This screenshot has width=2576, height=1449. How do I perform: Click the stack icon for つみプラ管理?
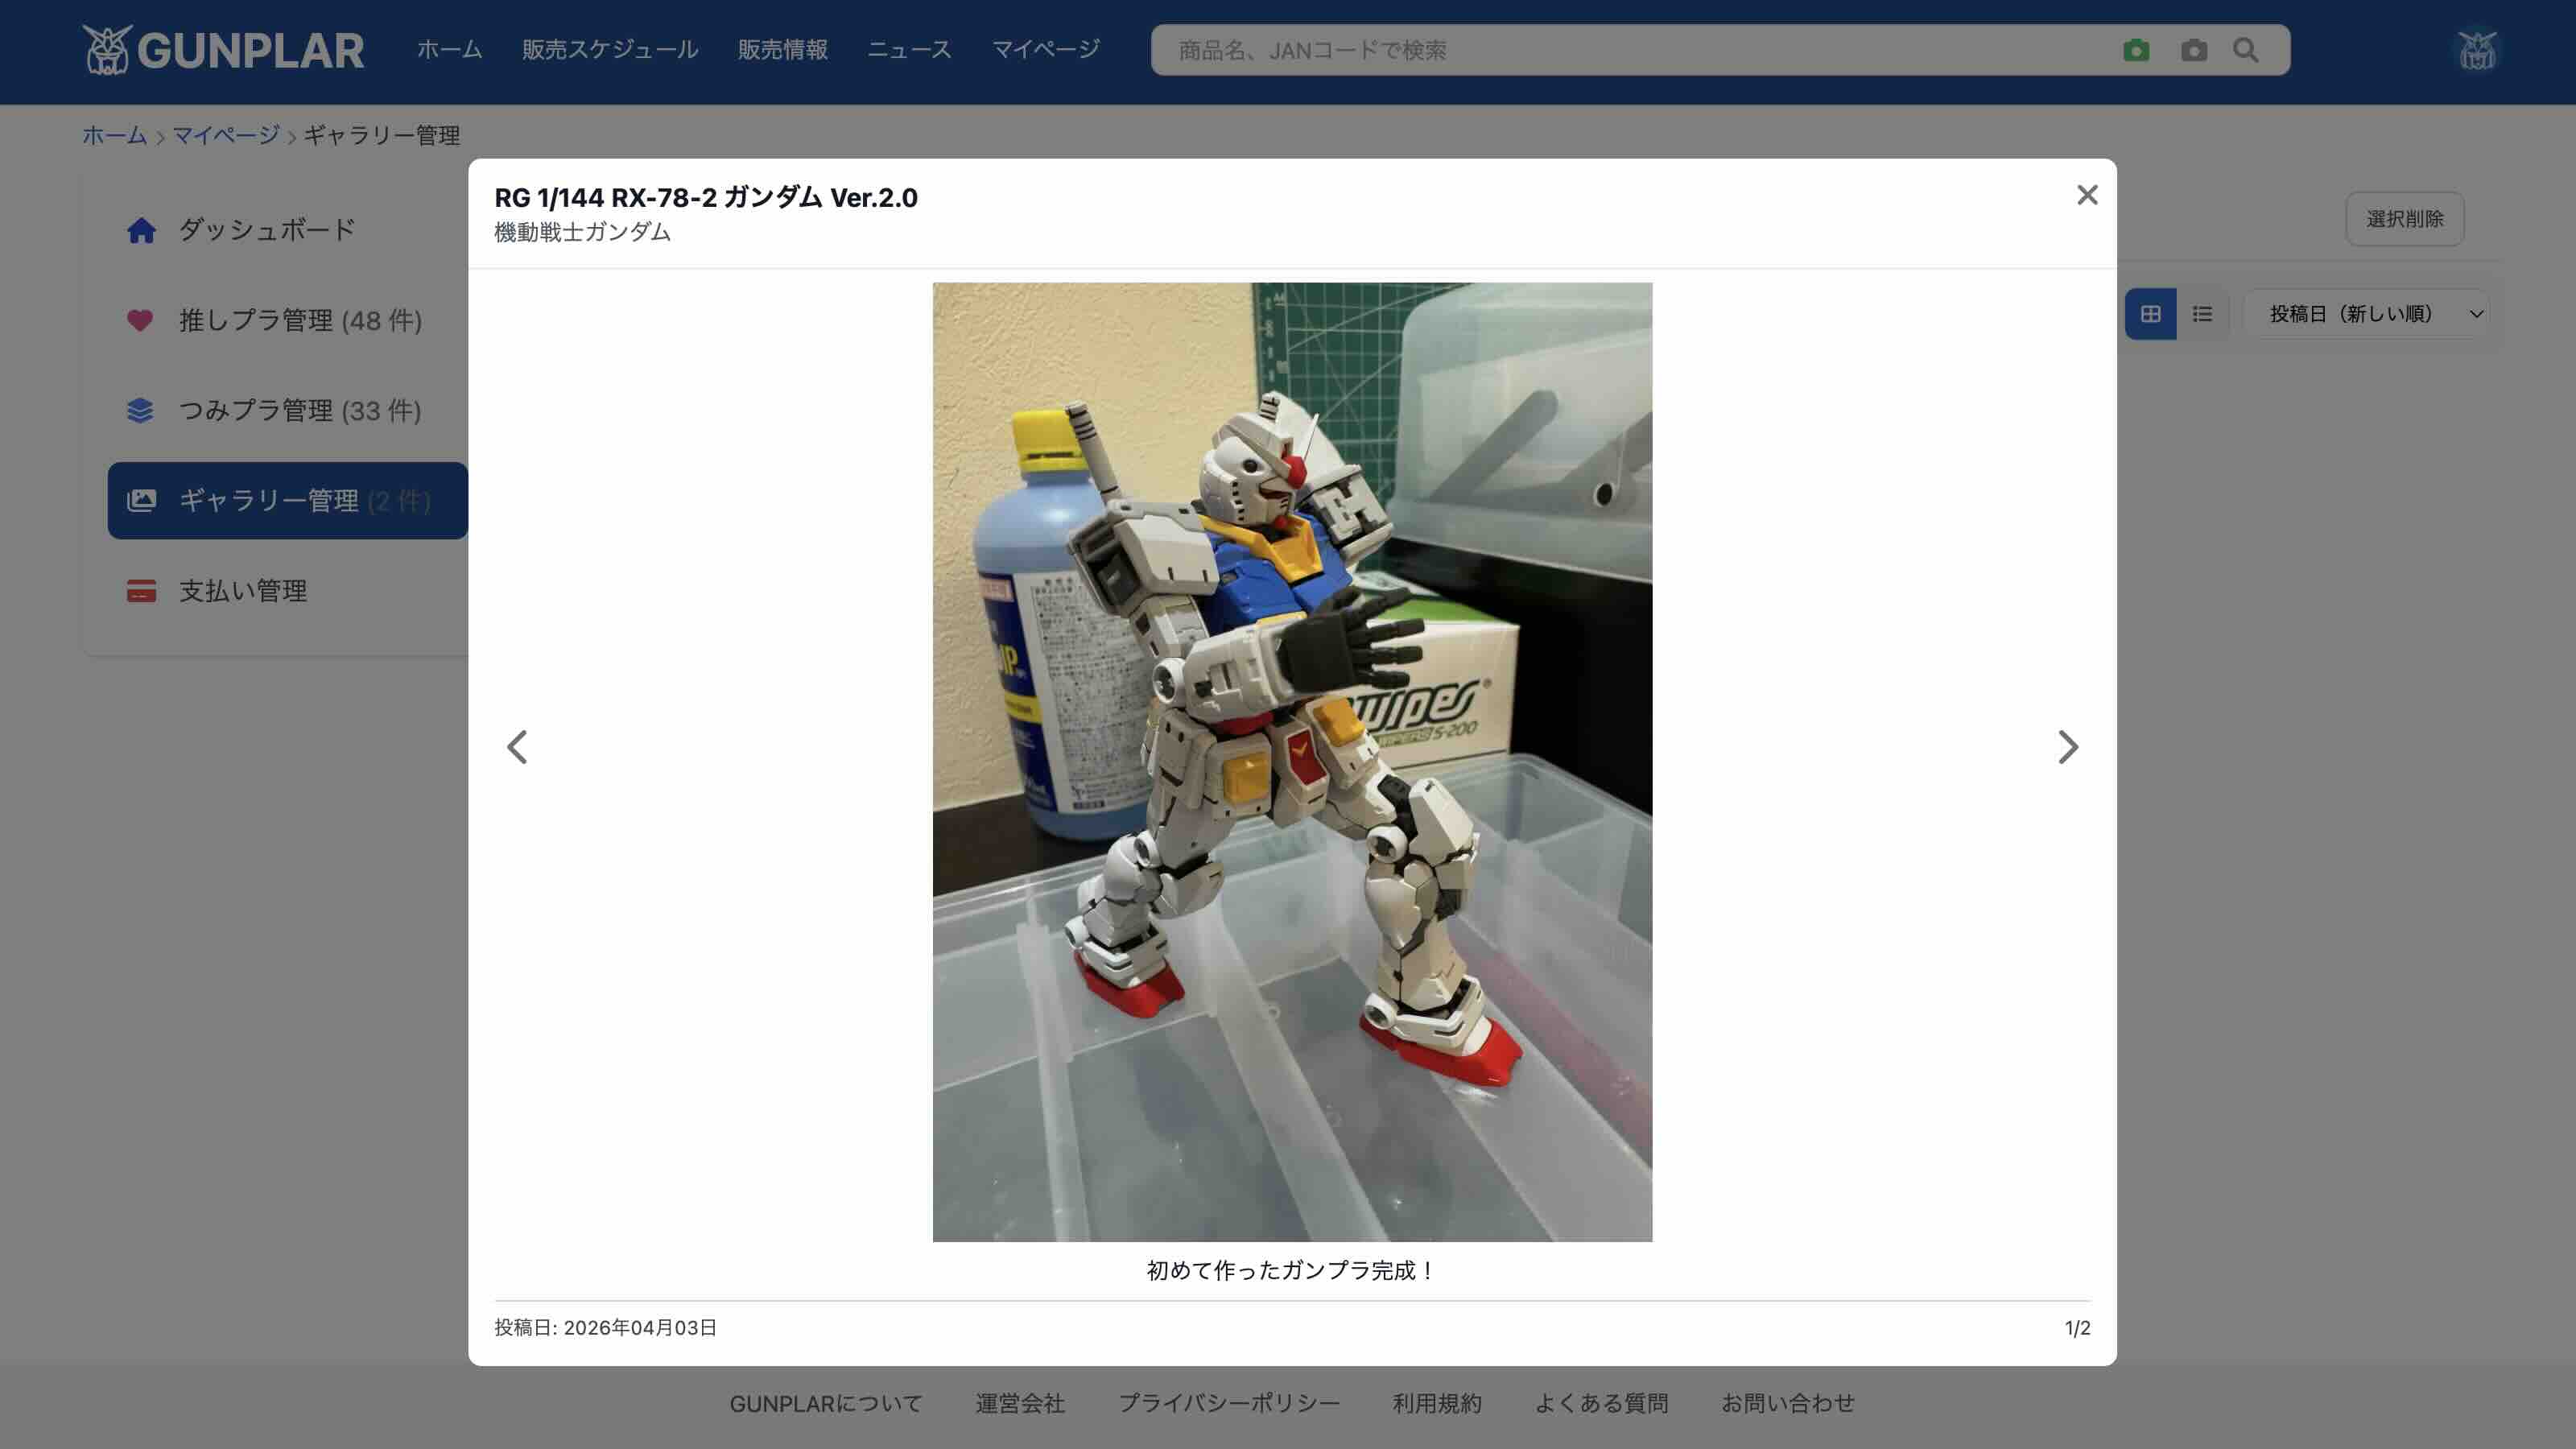tap(140, 410)
